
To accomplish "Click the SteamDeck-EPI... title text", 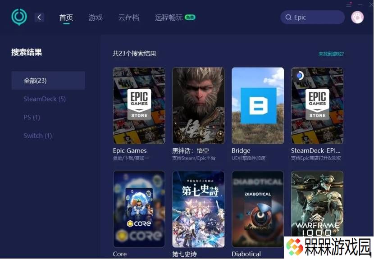I will point(315,151).
